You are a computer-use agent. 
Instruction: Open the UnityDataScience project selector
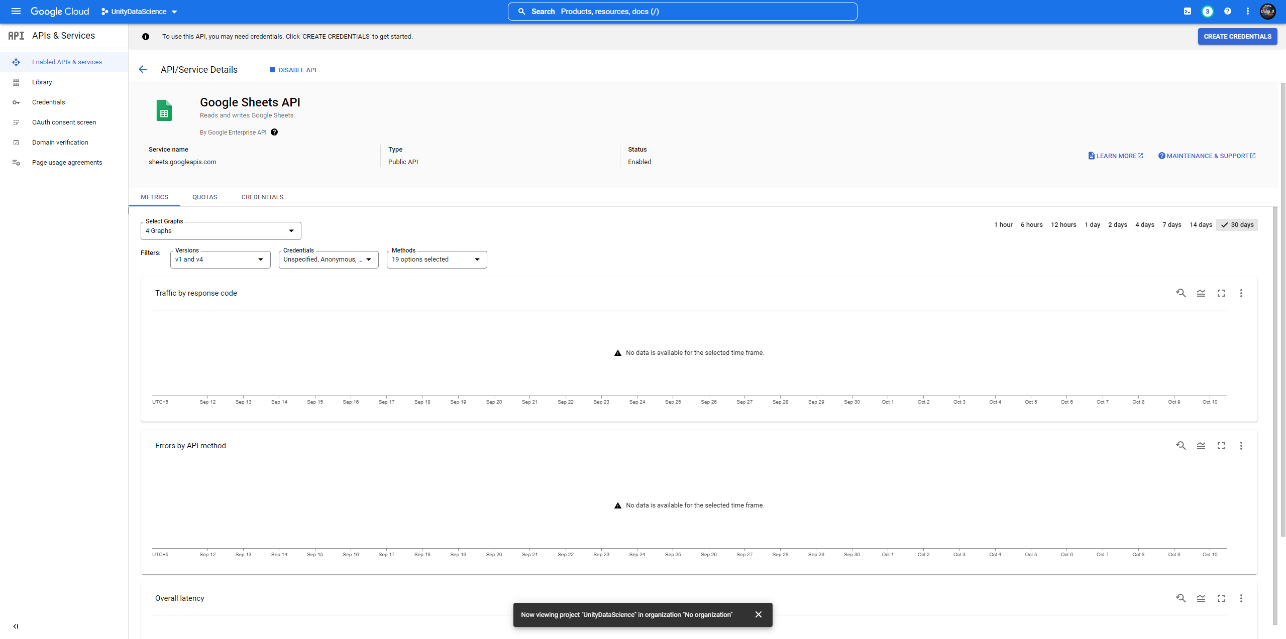click(x=139, y=12)
